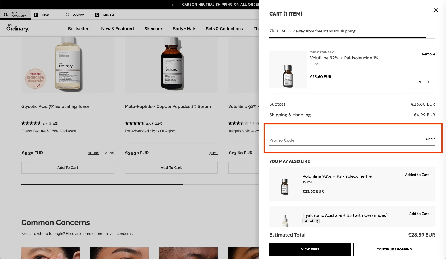Remove Volufiline from the cart
This screenshot has height=259, width=446.
pos(428,54)
